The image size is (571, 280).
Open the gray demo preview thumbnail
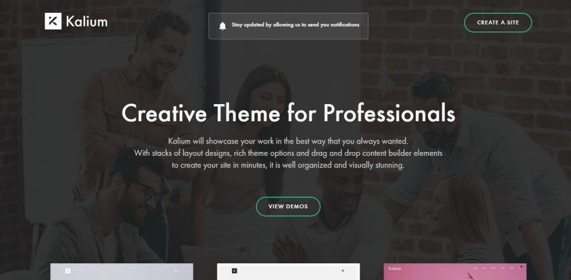[122, 272]
